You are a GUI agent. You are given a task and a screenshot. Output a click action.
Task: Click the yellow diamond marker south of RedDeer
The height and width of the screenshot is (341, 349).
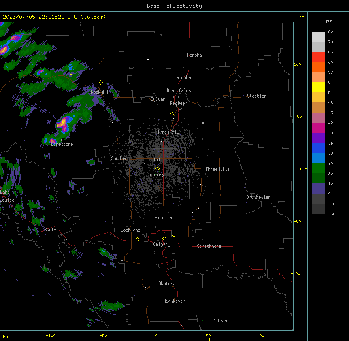click(172, 114)
